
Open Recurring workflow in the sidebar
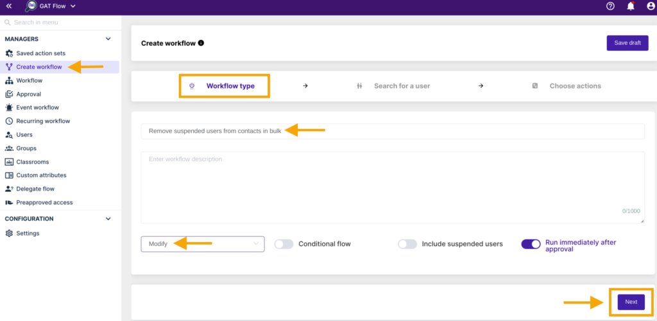tap(43, 121)
